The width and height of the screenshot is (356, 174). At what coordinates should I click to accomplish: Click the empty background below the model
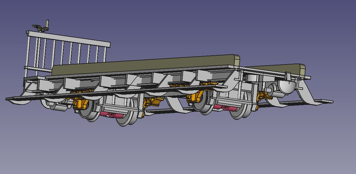point(177,152)
